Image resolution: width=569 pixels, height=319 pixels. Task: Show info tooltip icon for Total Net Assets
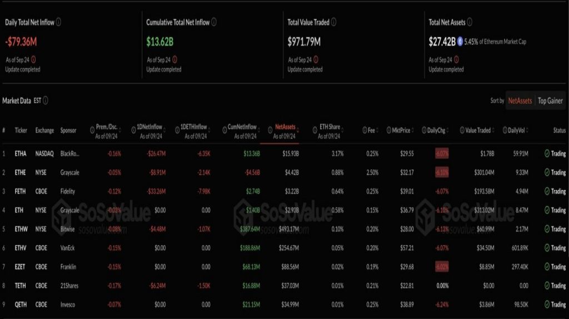[470, 22]
